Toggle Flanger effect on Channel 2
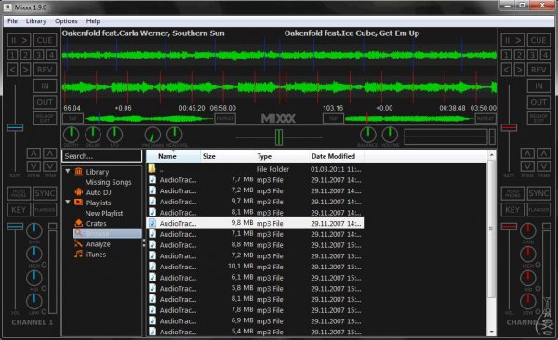558x340 pixels. pyautogui.click(x=538, y=210)
